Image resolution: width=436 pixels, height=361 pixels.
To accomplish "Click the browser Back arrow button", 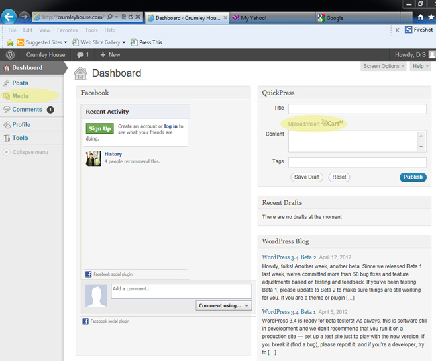I will (x=9, y=17).
